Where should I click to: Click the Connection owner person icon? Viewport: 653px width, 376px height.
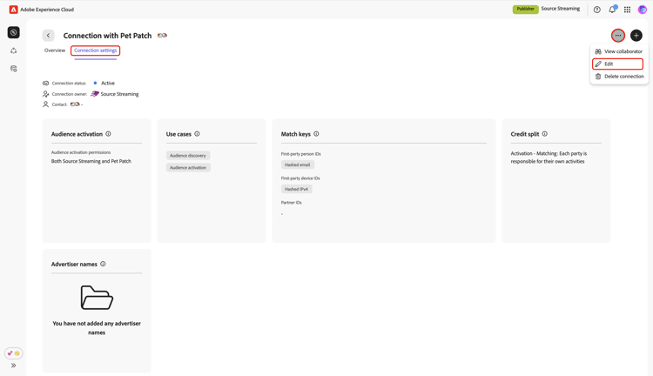click(x=45, y=94)
